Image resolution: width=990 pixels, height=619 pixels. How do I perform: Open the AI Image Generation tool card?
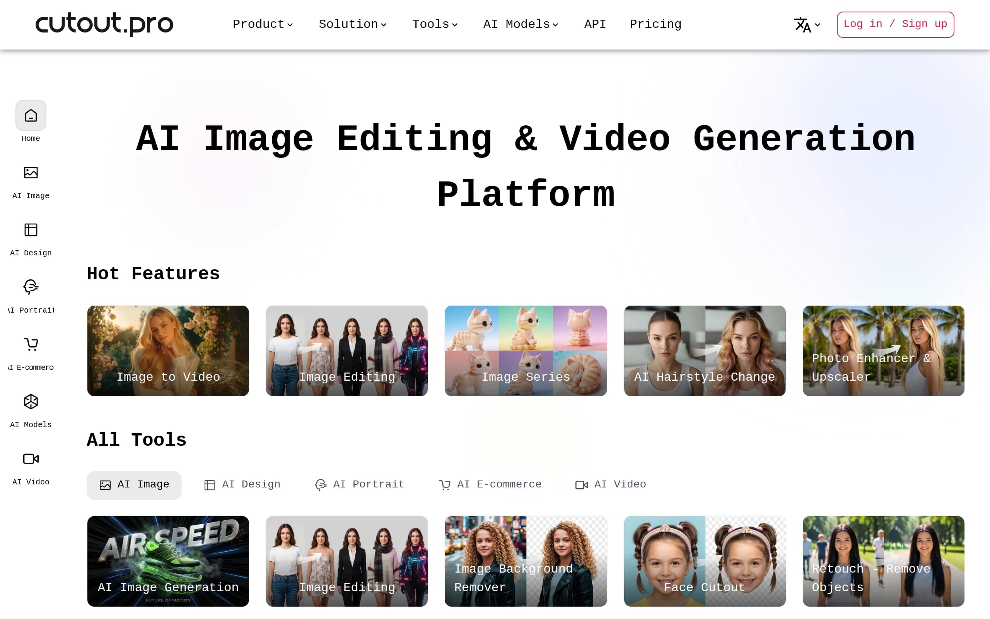168,561
